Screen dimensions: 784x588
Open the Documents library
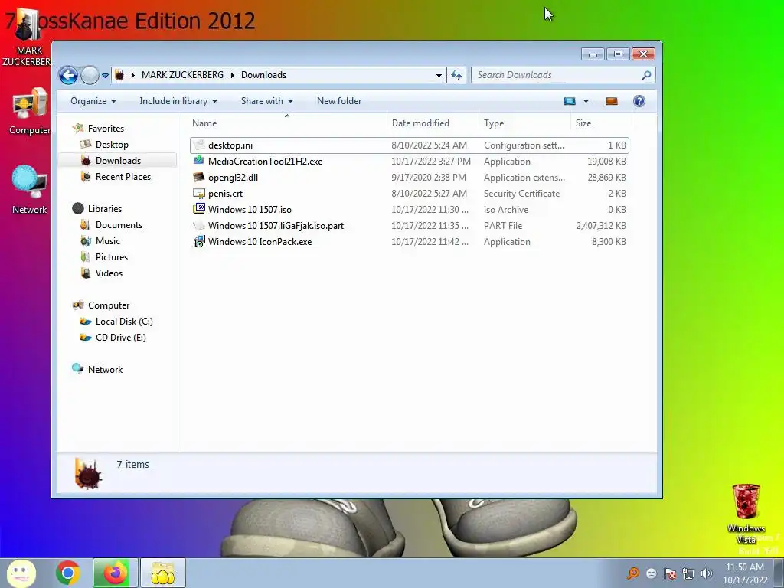(119, 225)
